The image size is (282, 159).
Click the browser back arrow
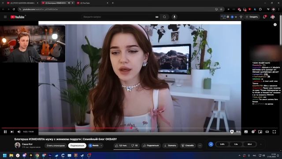(x=3, y=9)
